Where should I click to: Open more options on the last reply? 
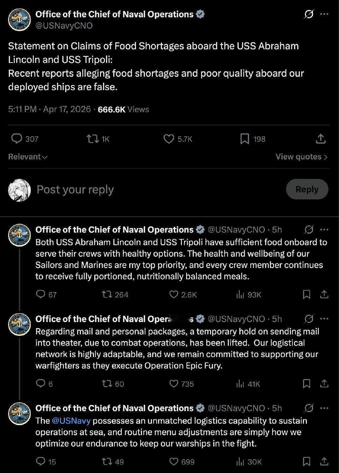[x=324, y=408]
